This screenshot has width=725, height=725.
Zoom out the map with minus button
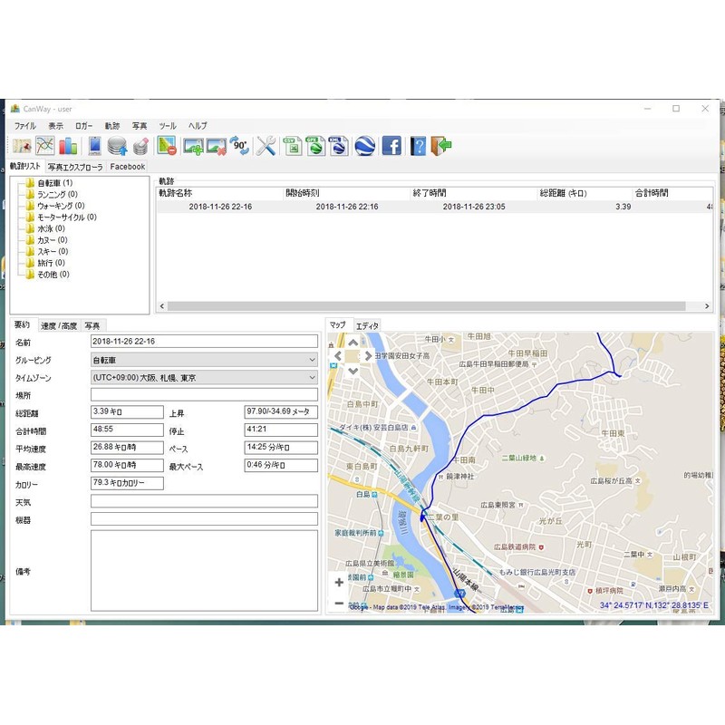339,603
